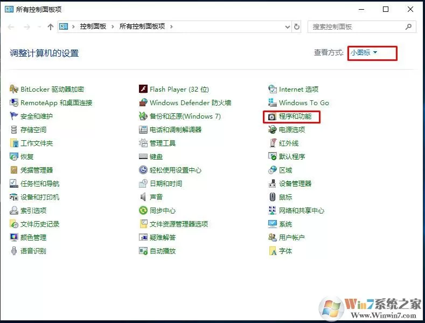The image size is (425, 323).
Task: Open the 管理工具 gear icon
Action: (x=143, y=143)
